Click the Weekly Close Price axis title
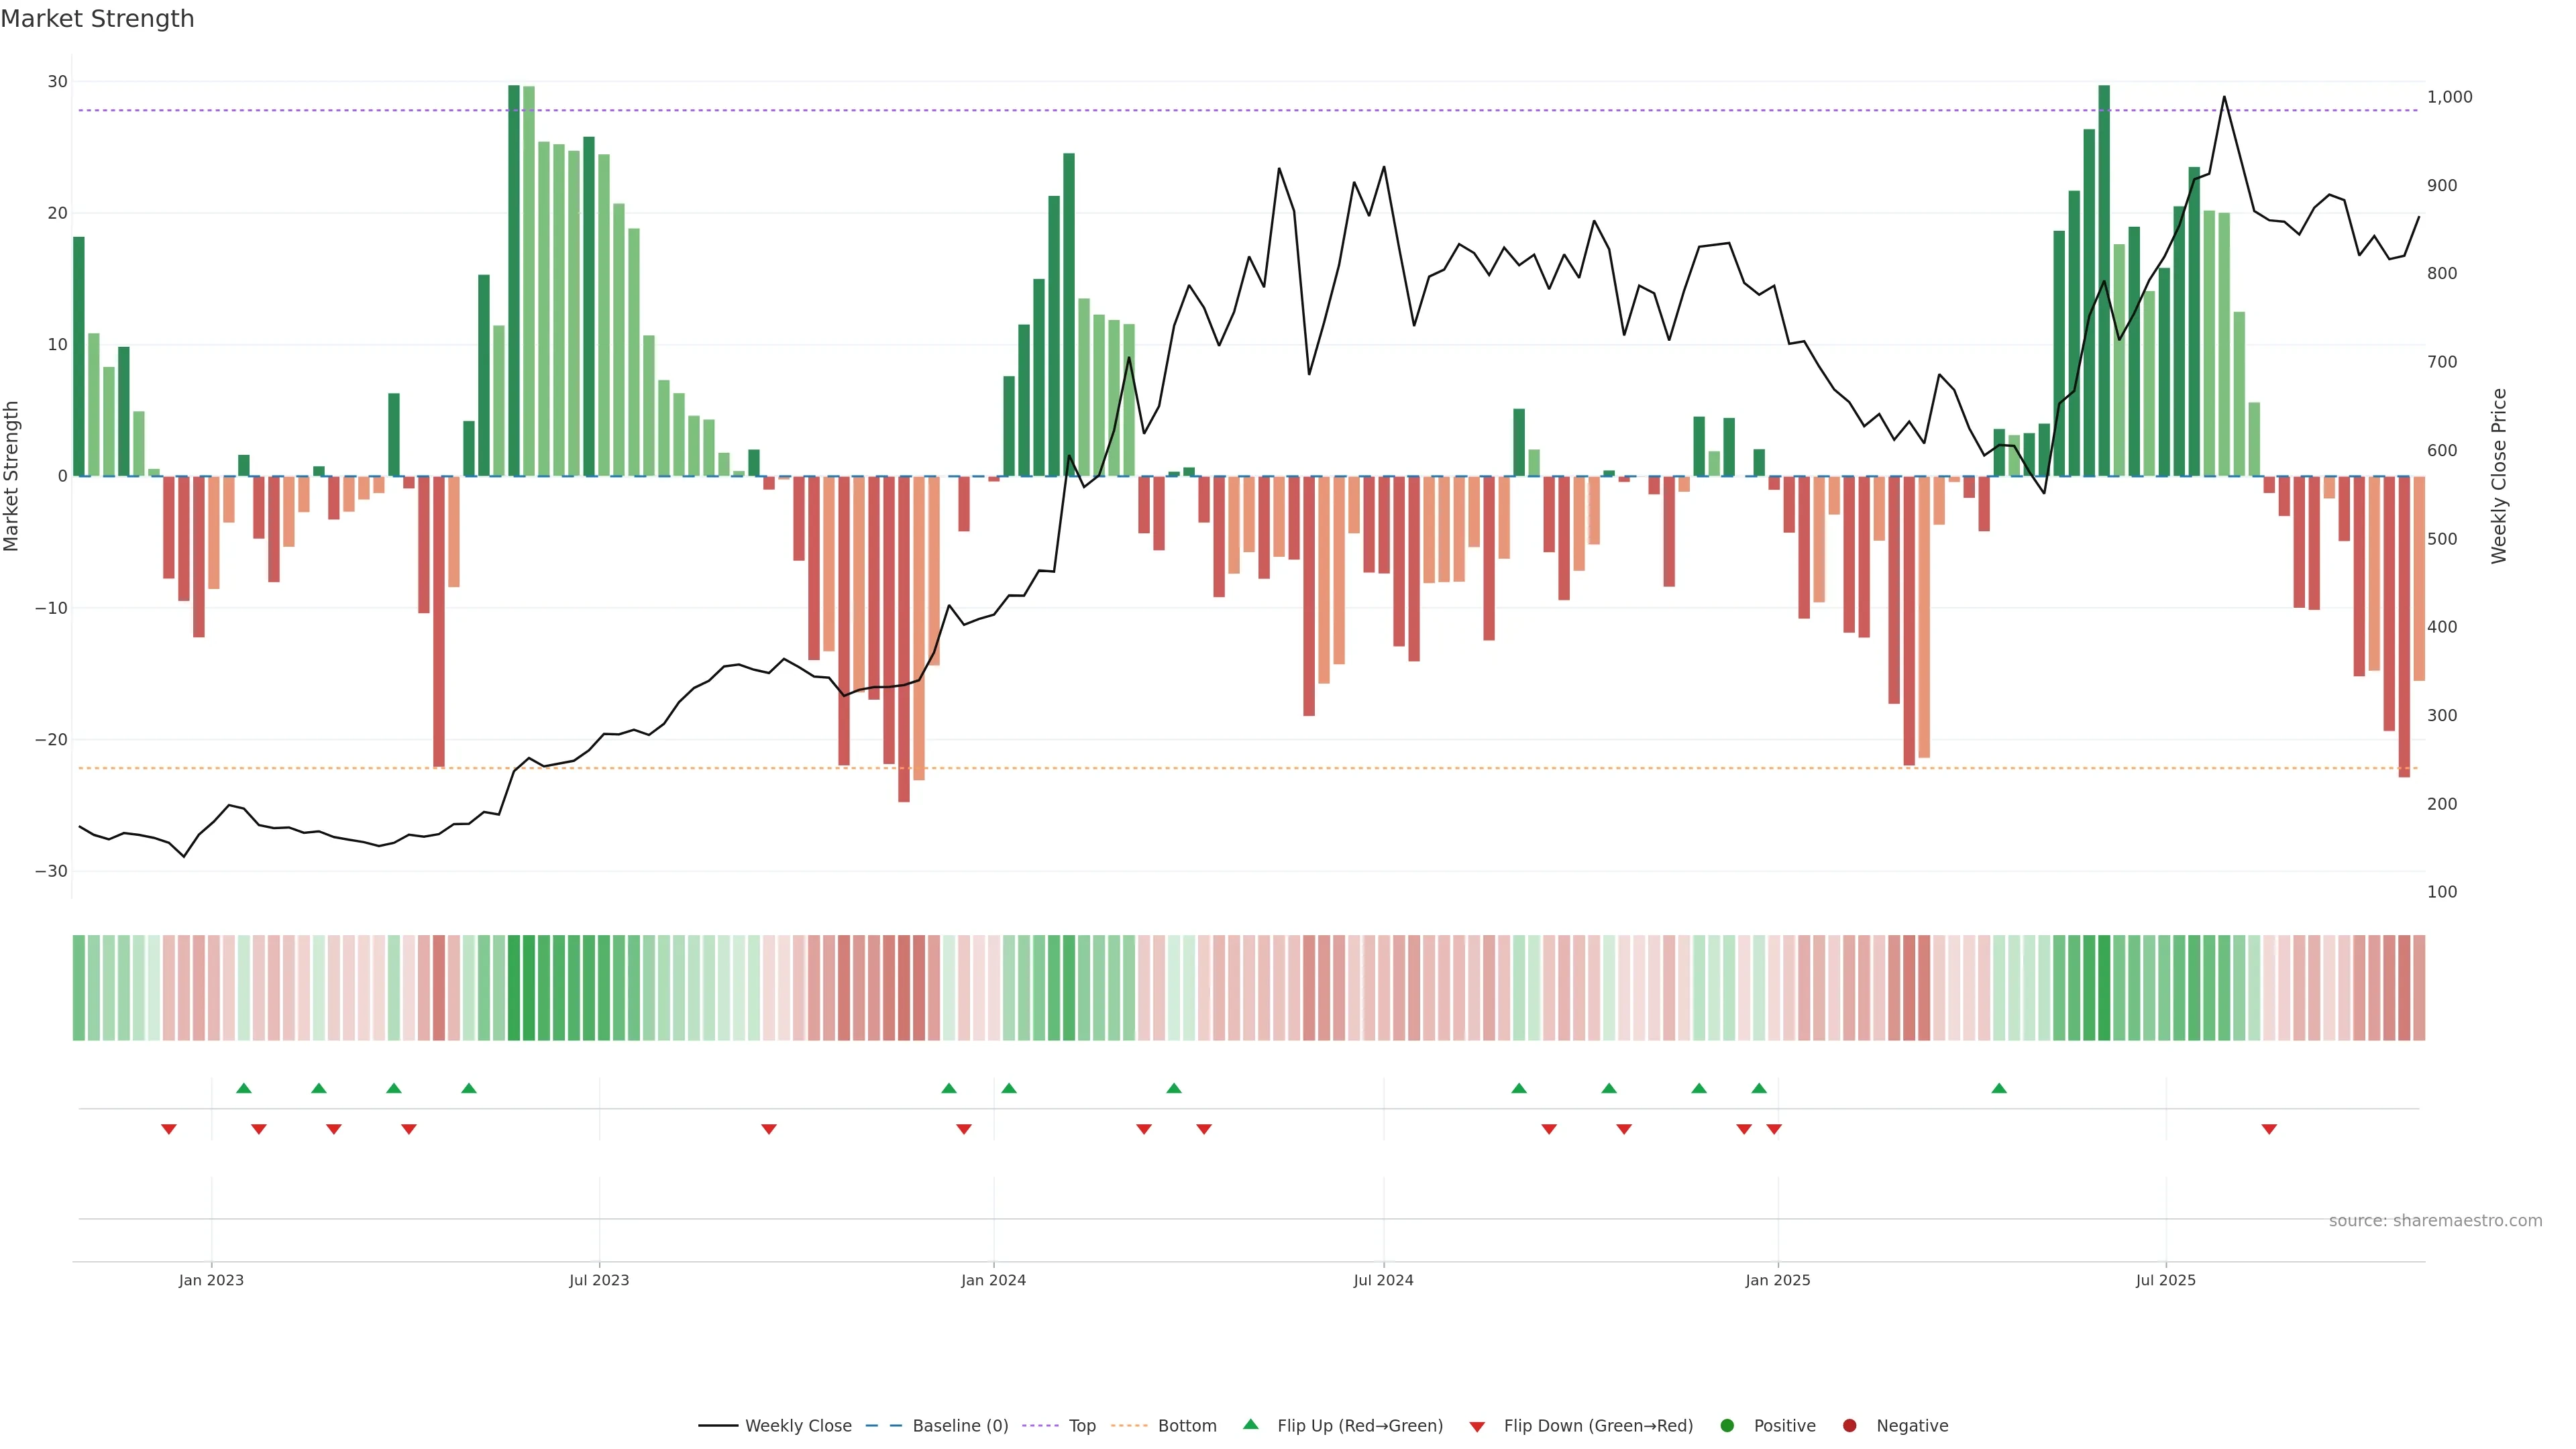The image size is (2576, 1449). (x=2499, y=476)
